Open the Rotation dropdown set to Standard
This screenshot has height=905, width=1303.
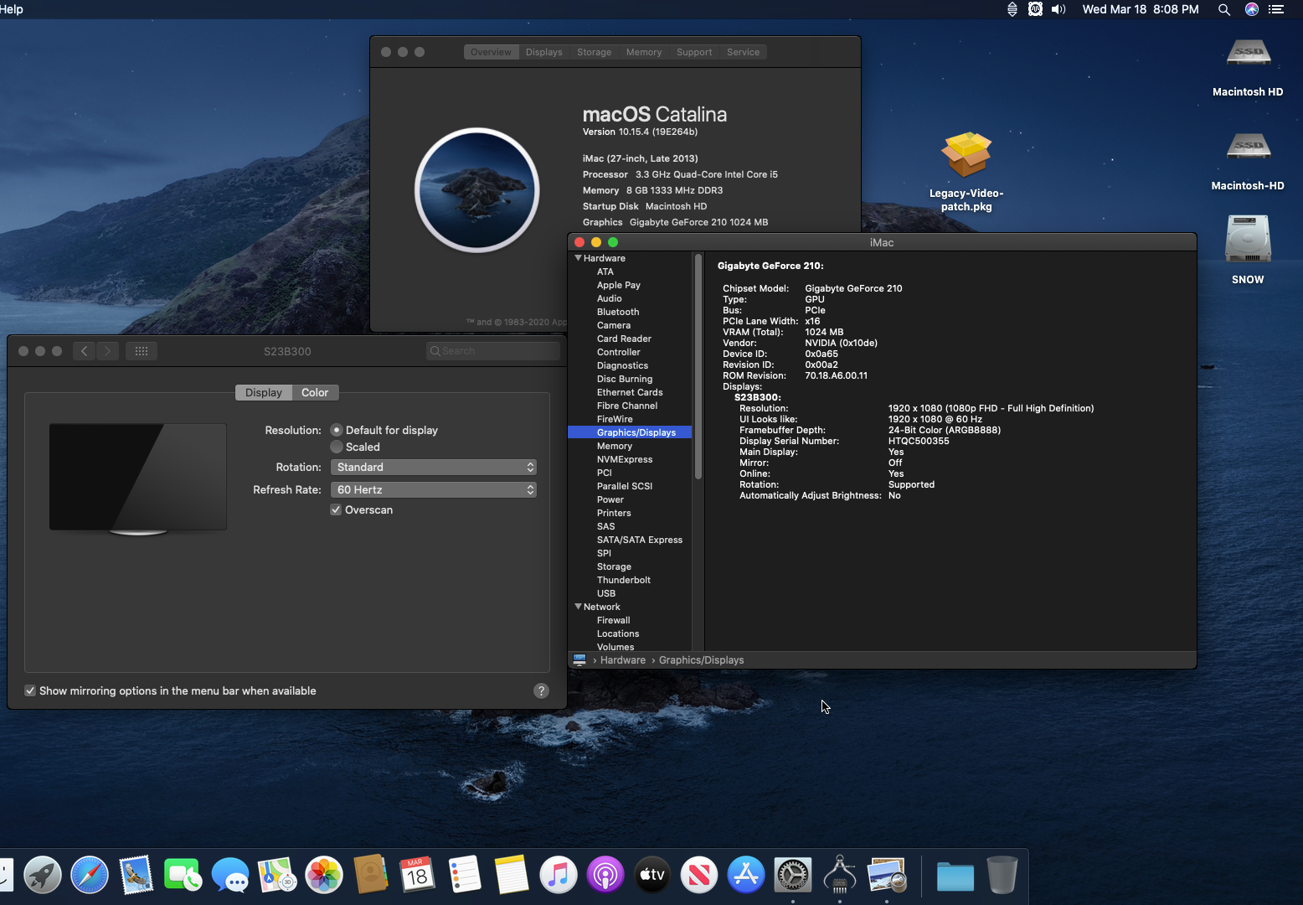coord(434,467)
